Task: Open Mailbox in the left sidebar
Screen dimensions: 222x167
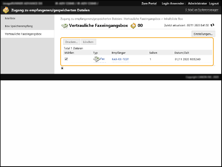Action: tap(10, 18)
